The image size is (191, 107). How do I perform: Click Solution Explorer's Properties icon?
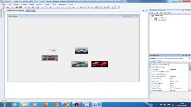[152, 13]
